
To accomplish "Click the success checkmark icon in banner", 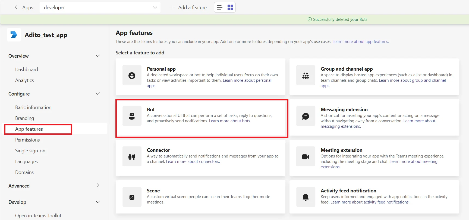I will tap(310, 19).
